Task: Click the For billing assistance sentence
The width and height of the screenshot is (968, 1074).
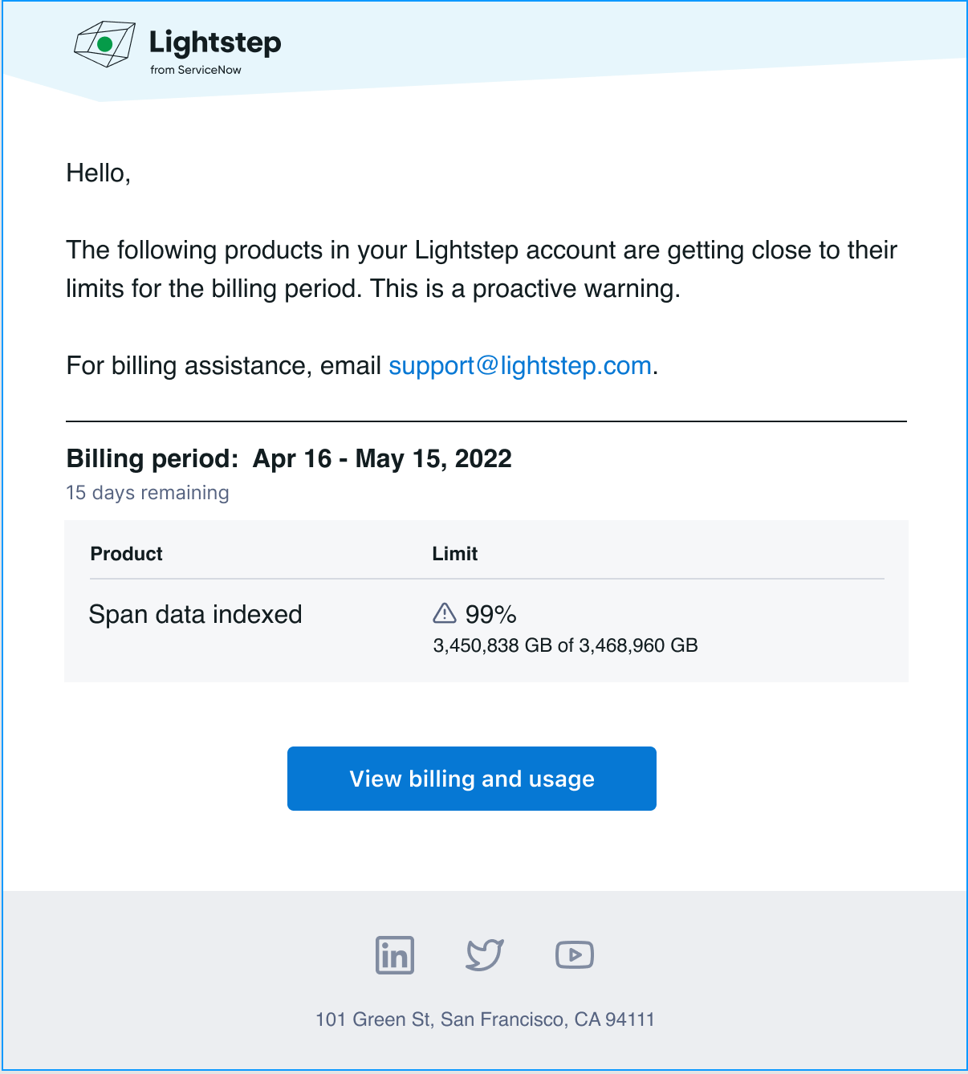Action: [362, 366]
